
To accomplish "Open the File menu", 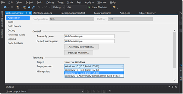I will tap(3, 2).
